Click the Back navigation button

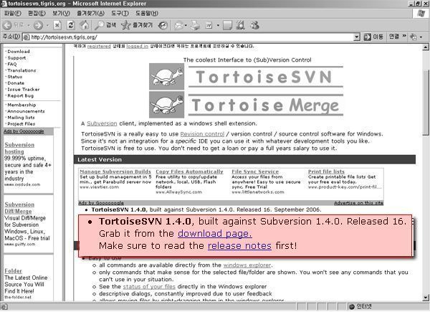point(13,25)
